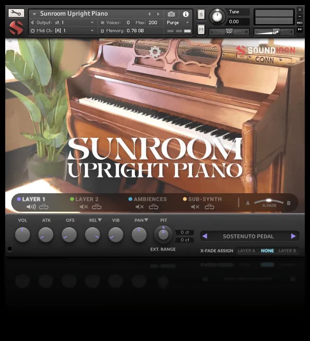The width and height of the screenshot is (310, 341).
Task: Click the small black dot below the VOL knob
Action: click(9, 249)
